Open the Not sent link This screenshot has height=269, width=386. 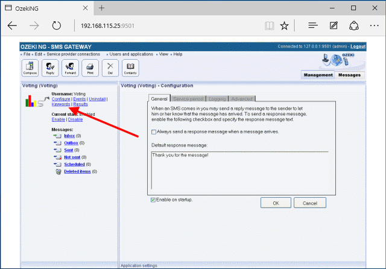pyautogui.click(x=72, y=157)
